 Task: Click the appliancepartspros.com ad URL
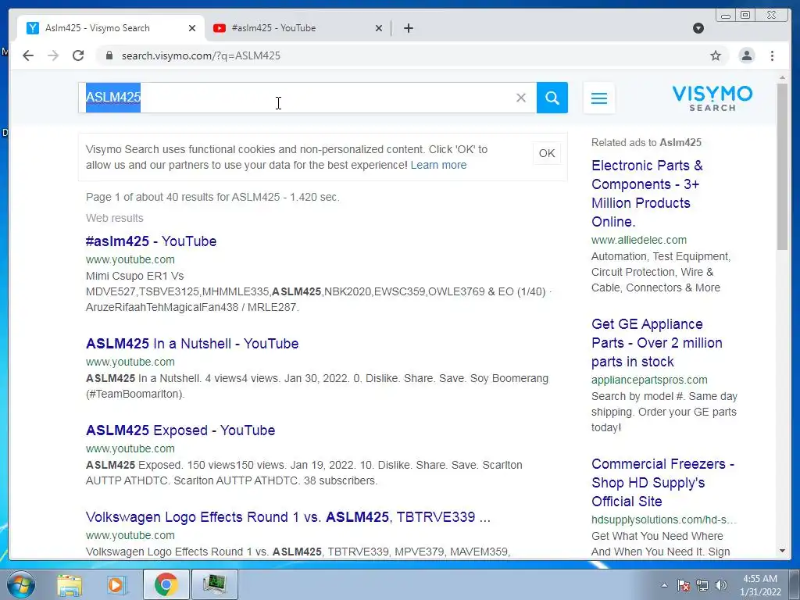pyautogui.click(x=649, y=380)
